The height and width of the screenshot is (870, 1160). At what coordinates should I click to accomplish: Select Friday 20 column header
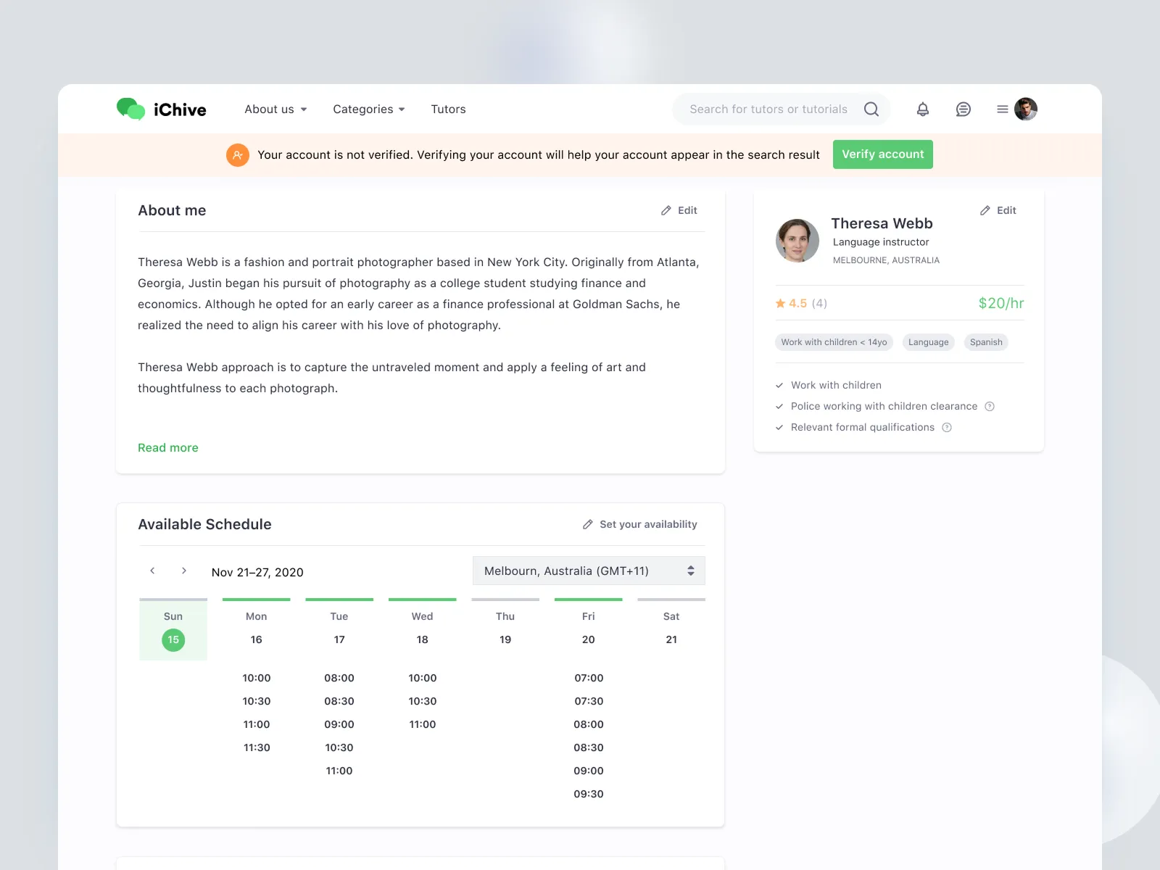589,628
